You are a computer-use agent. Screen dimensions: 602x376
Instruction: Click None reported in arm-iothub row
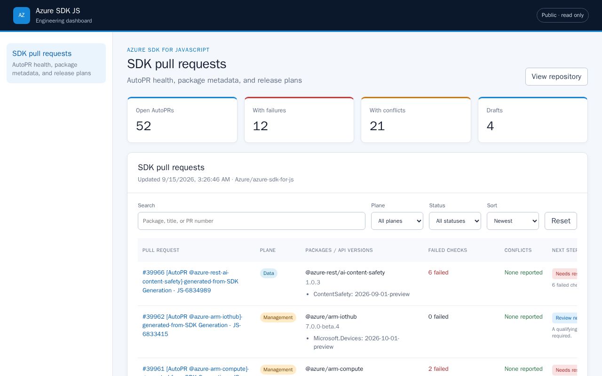(523, 317)
